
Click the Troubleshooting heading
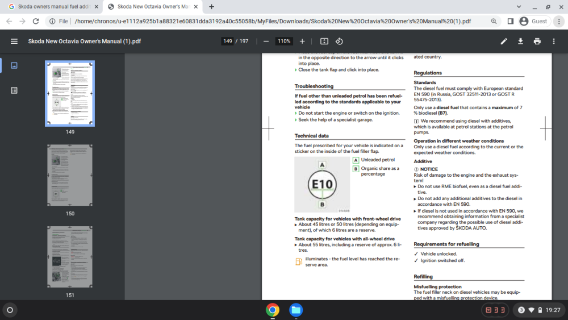pos(314,86)
